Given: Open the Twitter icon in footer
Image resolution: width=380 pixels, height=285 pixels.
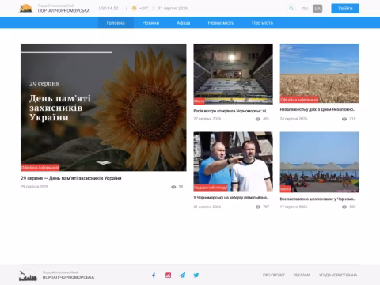Looking at the screenshot, I should click(x=196, y=275).
